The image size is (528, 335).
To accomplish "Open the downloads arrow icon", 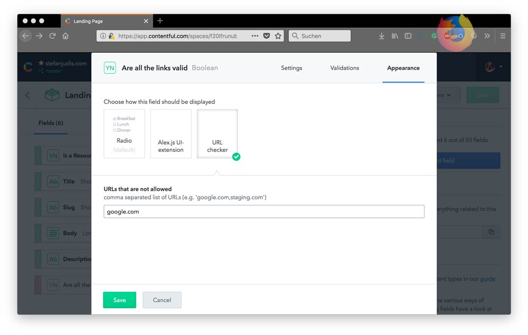I will [x=382, y=36].
